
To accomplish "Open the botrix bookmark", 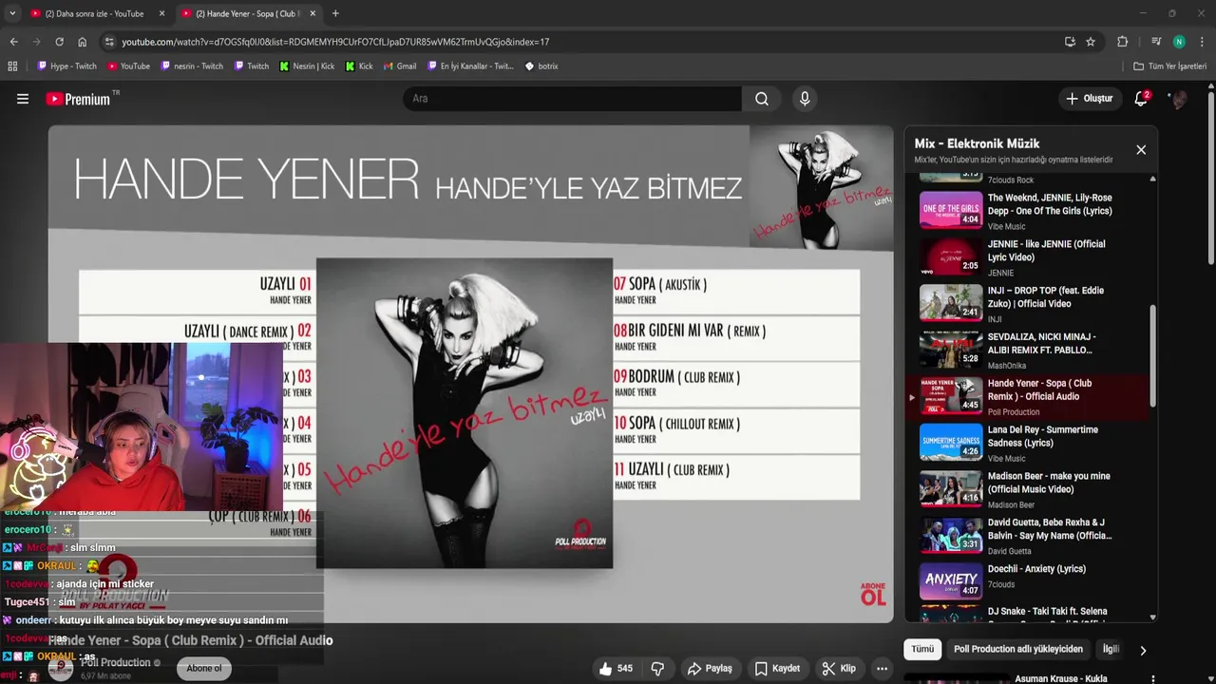I will tap(541, 66).
